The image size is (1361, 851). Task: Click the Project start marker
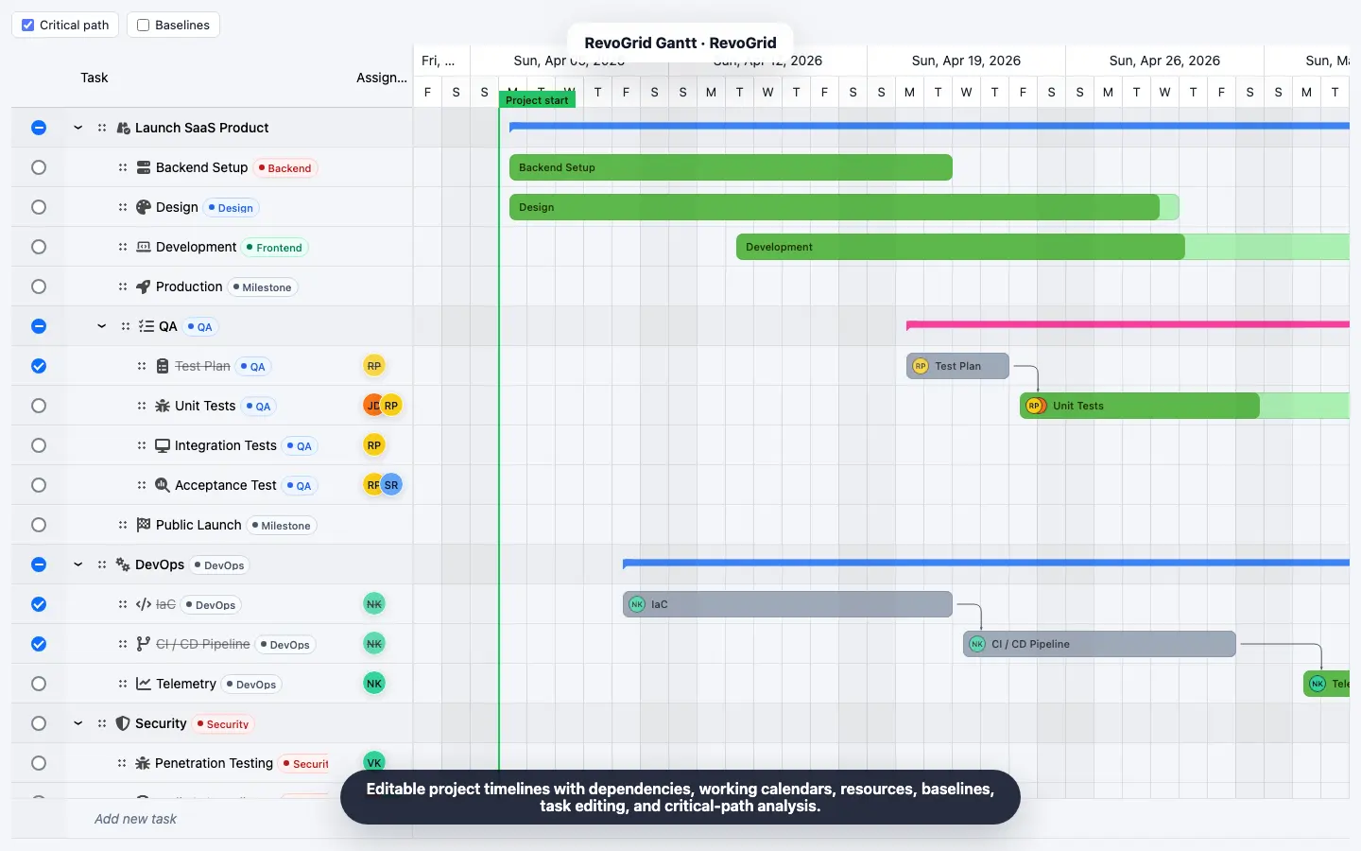pos(537,100)
